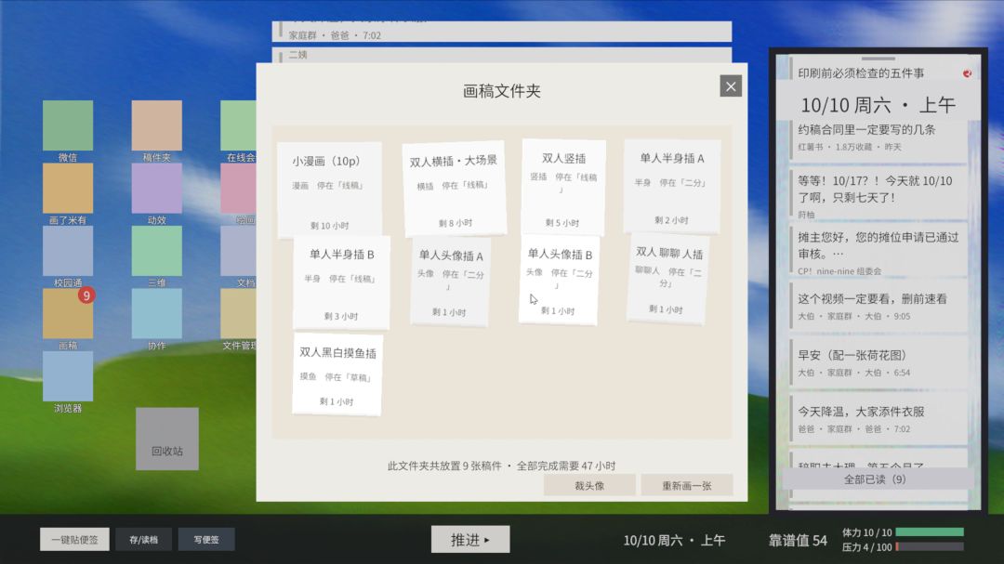Launch the 校园通 app icon
Viewport: 1004px width, 564px height.
coord(68,251)
